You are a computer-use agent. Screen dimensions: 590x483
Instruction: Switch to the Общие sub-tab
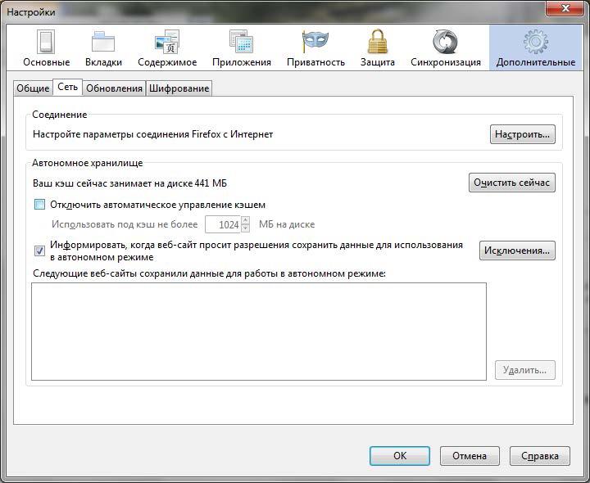pos(33,88)
